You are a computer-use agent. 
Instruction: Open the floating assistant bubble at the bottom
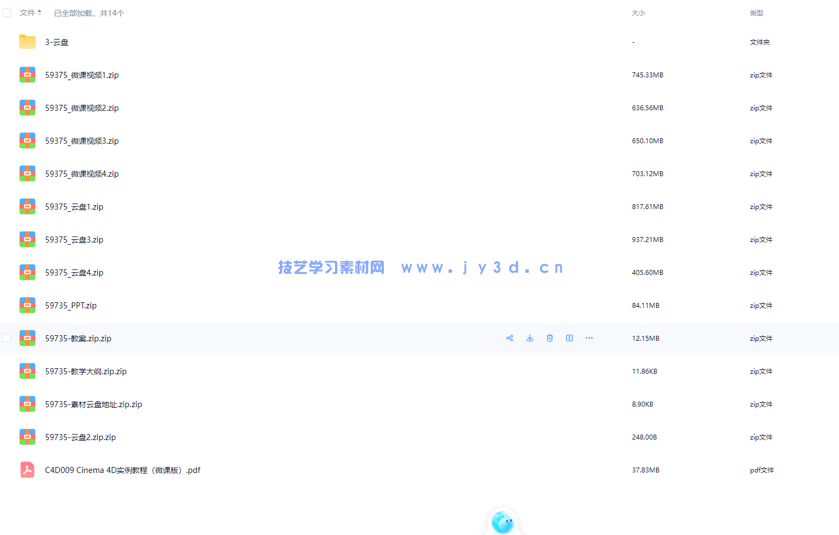(x=503, y=521)
